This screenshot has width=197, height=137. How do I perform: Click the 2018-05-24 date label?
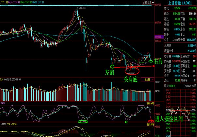(x=189, y=86)
